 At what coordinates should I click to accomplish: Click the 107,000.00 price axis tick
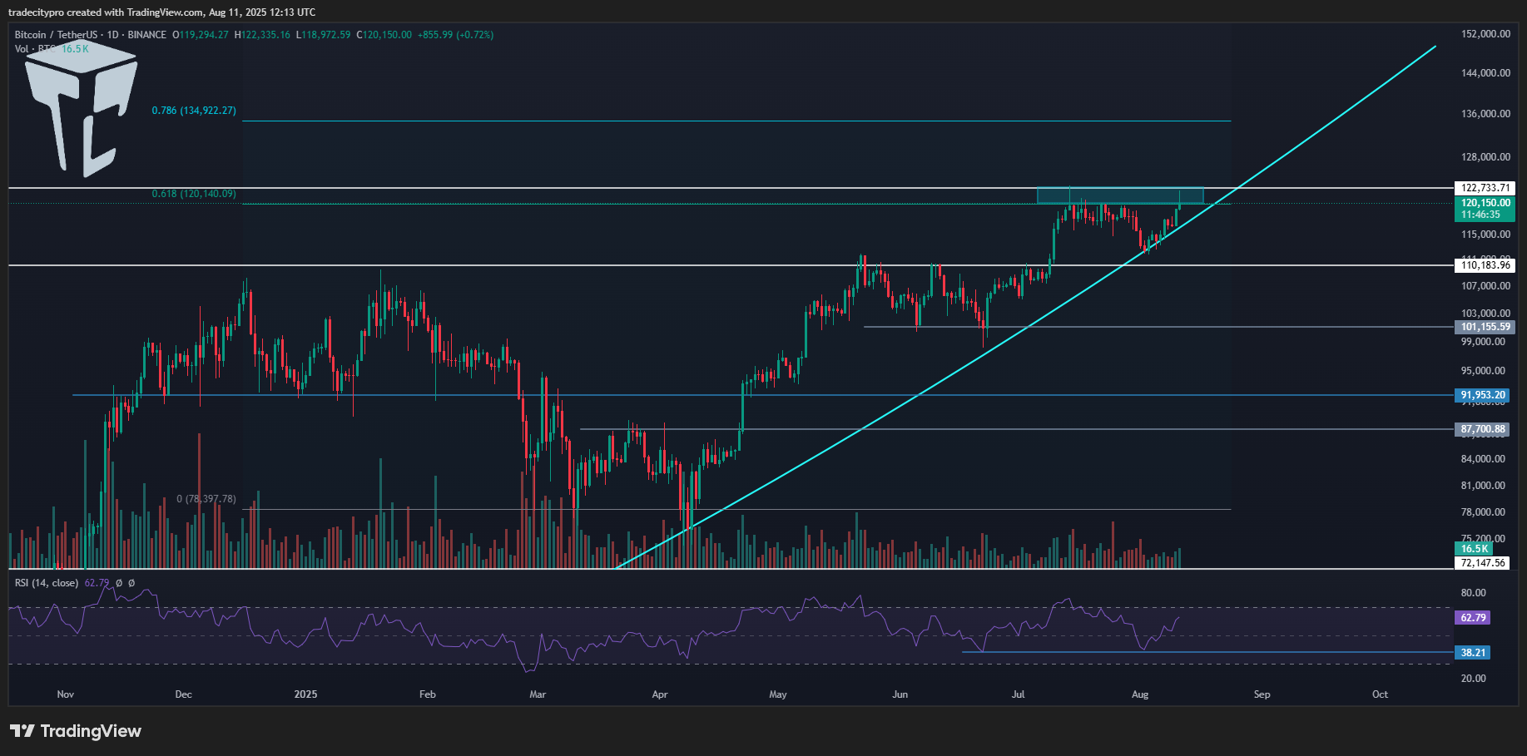1485,286
